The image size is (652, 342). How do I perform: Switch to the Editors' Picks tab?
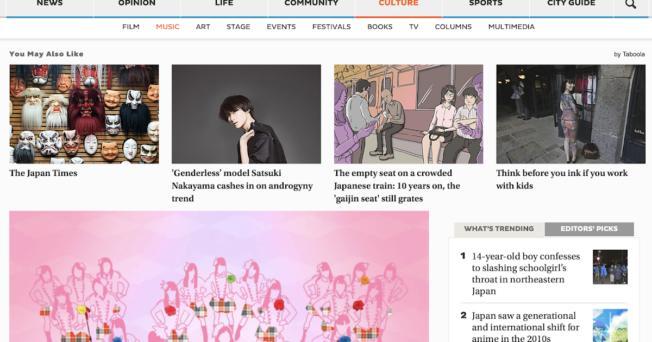(x=589, y=229)
